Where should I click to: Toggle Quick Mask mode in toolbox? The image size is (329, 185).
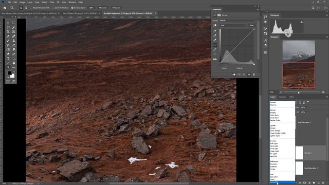[8, 81]
